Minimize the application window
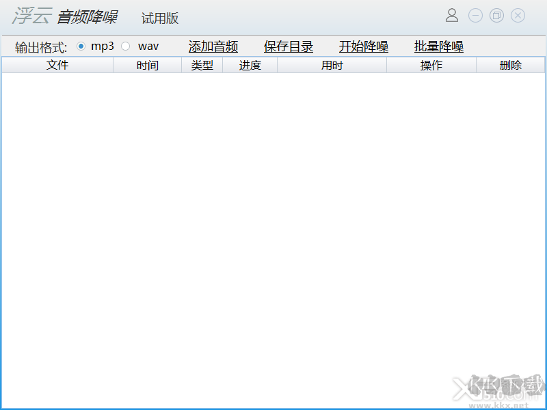547x410 pixels. click(474, 16)
